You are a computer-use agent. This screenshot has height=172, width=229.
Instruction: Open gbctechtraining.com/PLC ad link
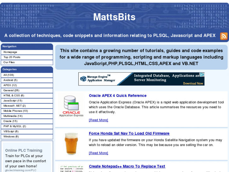20,170
